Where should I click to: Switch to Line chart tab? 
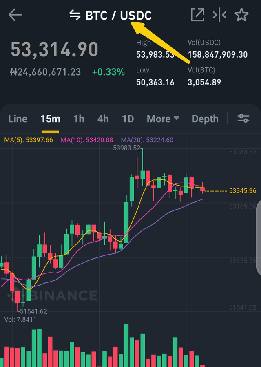point(18,119)
